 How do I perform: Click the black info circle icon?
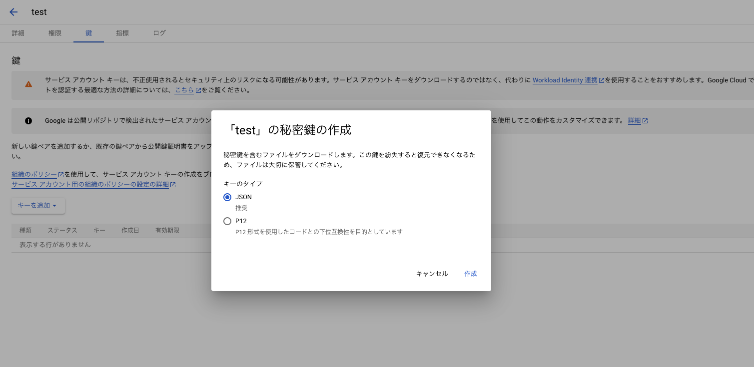(x=28, y=121)
